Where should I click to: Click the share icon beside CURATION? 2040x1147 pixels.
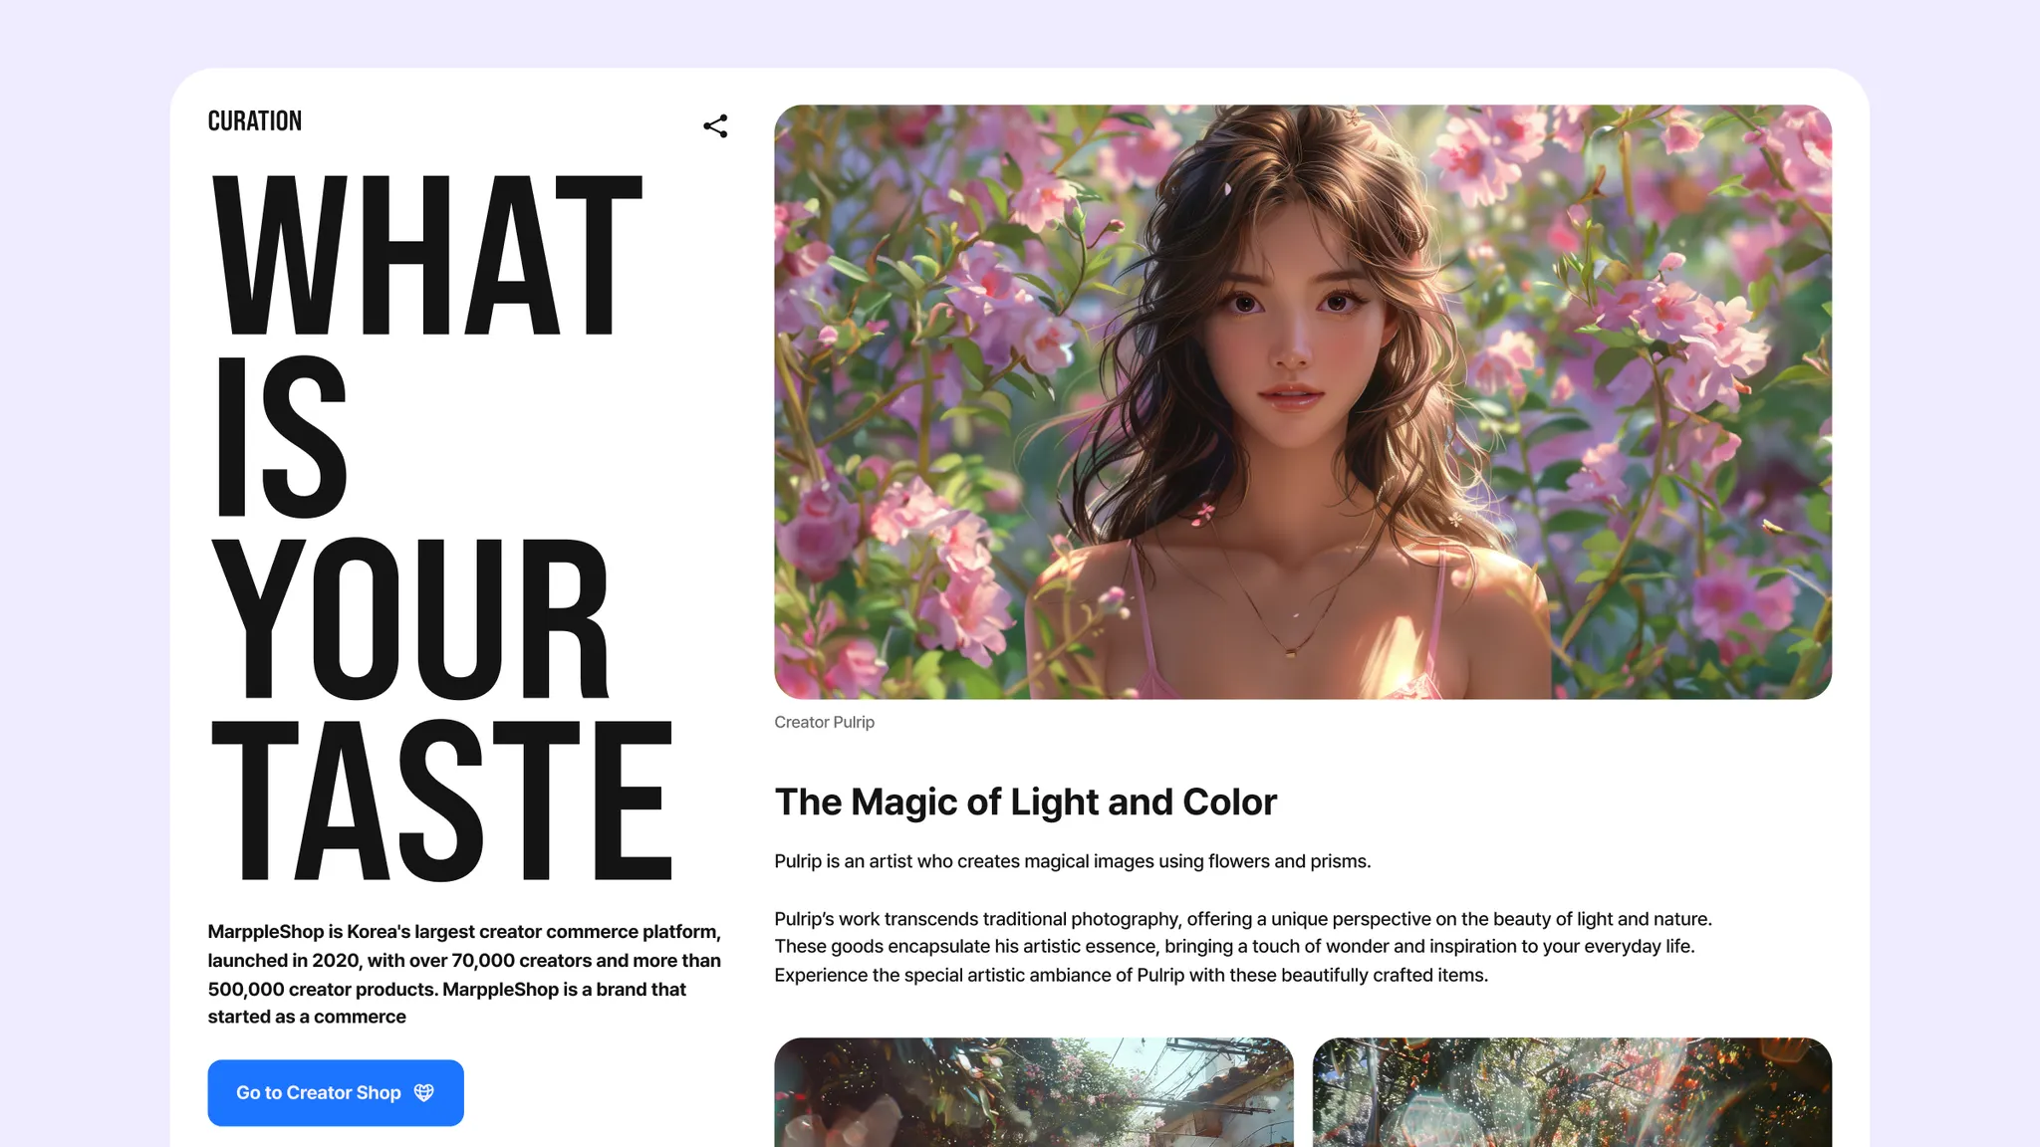[715, 125]
